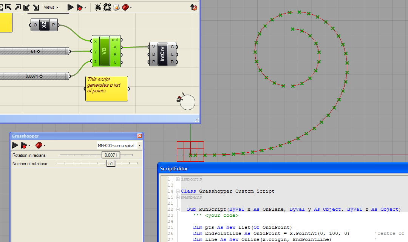Click the recompute solution play triangle
The image size is (408, 242).
[x=71, y=6]
